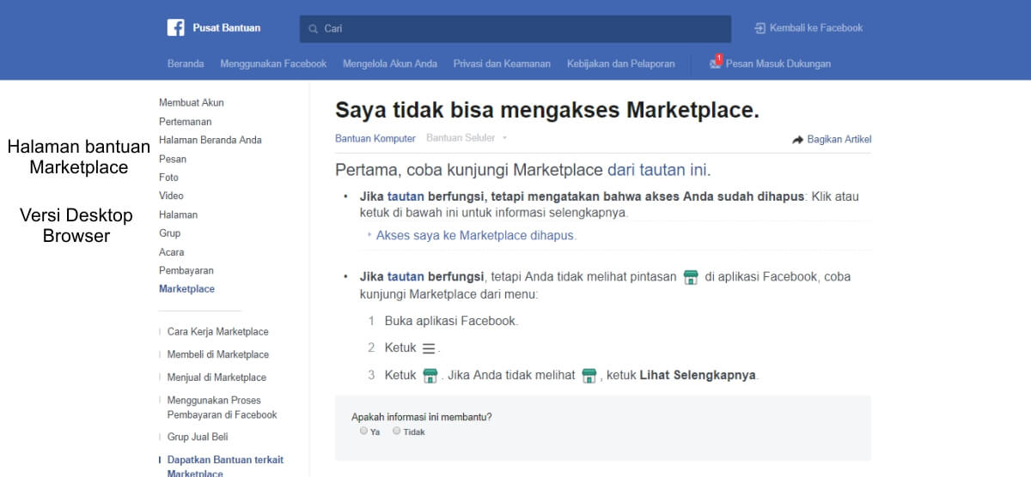Click Bagikan Artikel
The image size is (1031, 477).
pyautogui.click(x=839, y=139)
